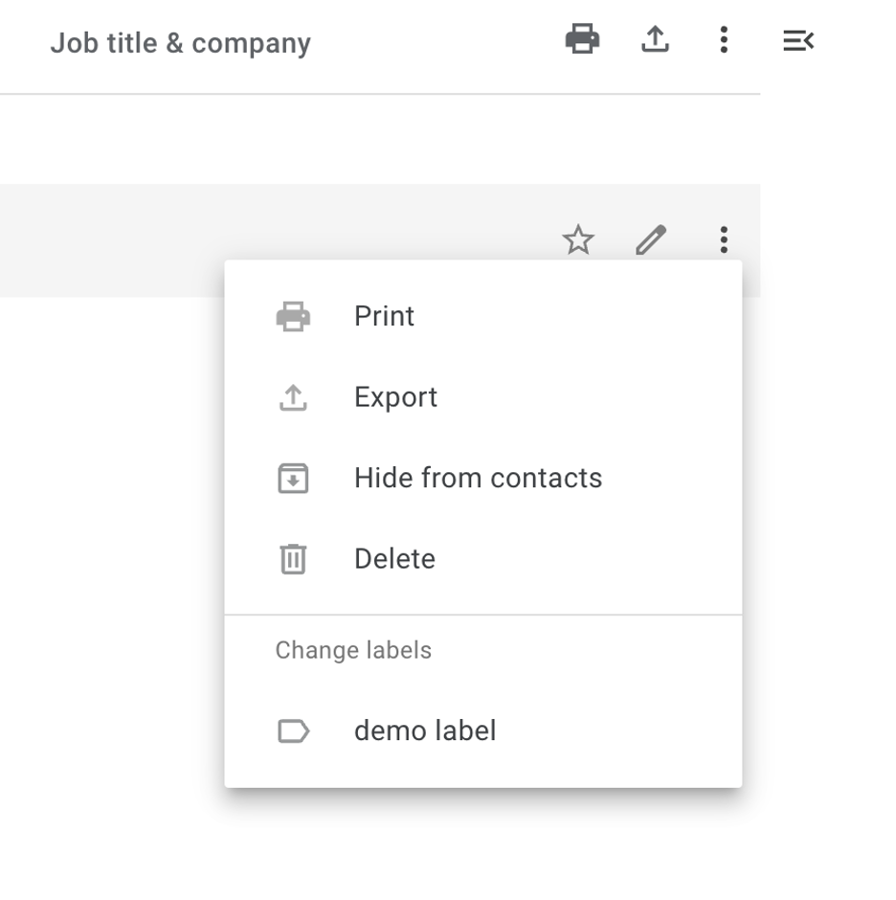The height and width of the screenshot is (900, 896).
Task: Click the export arrow icon in the open menu
Action: (x=292, y=396)
